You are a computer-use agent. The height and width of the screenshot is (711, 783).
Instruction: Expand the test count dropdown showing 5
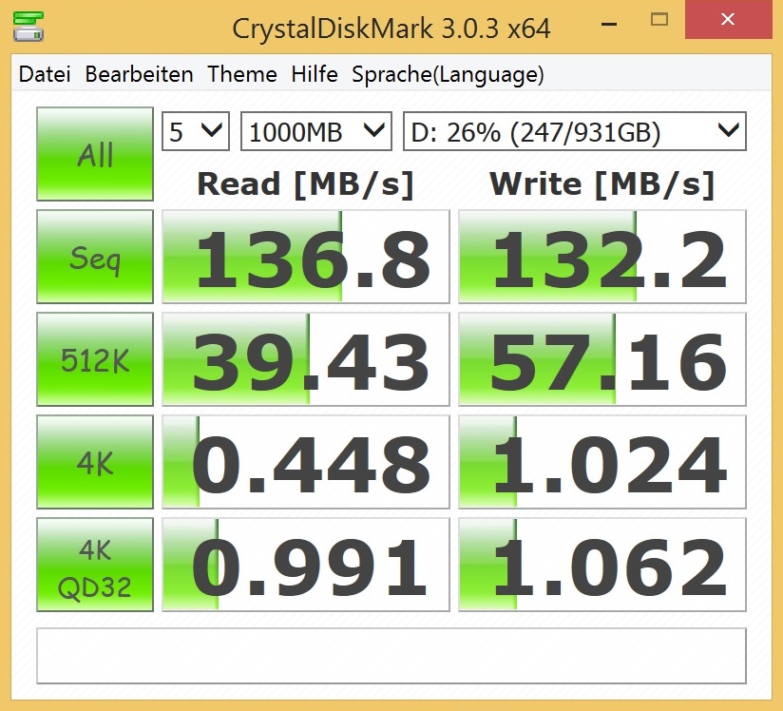point(196,131)
